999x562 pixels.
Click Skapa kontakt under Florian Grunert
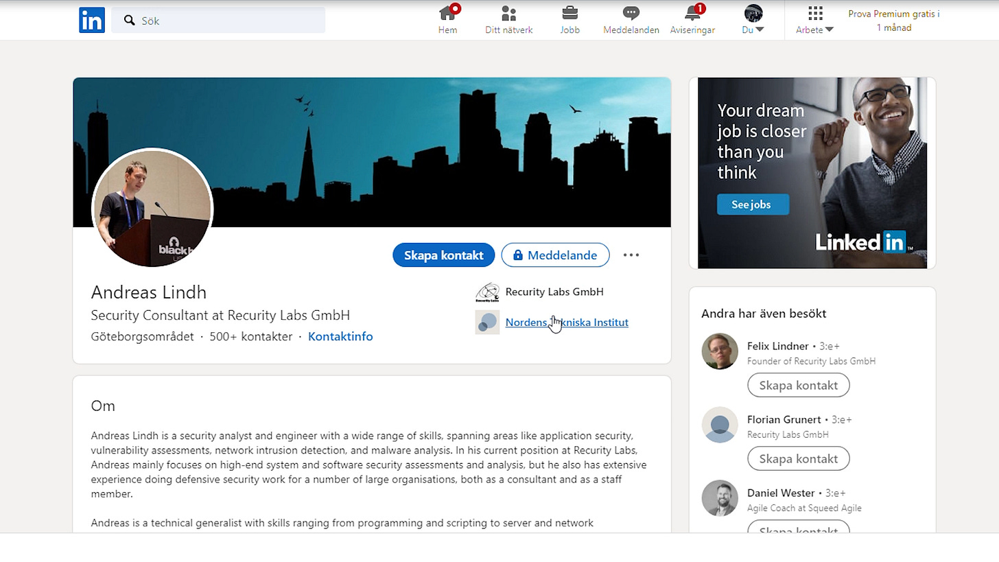(x=799, y=458)
